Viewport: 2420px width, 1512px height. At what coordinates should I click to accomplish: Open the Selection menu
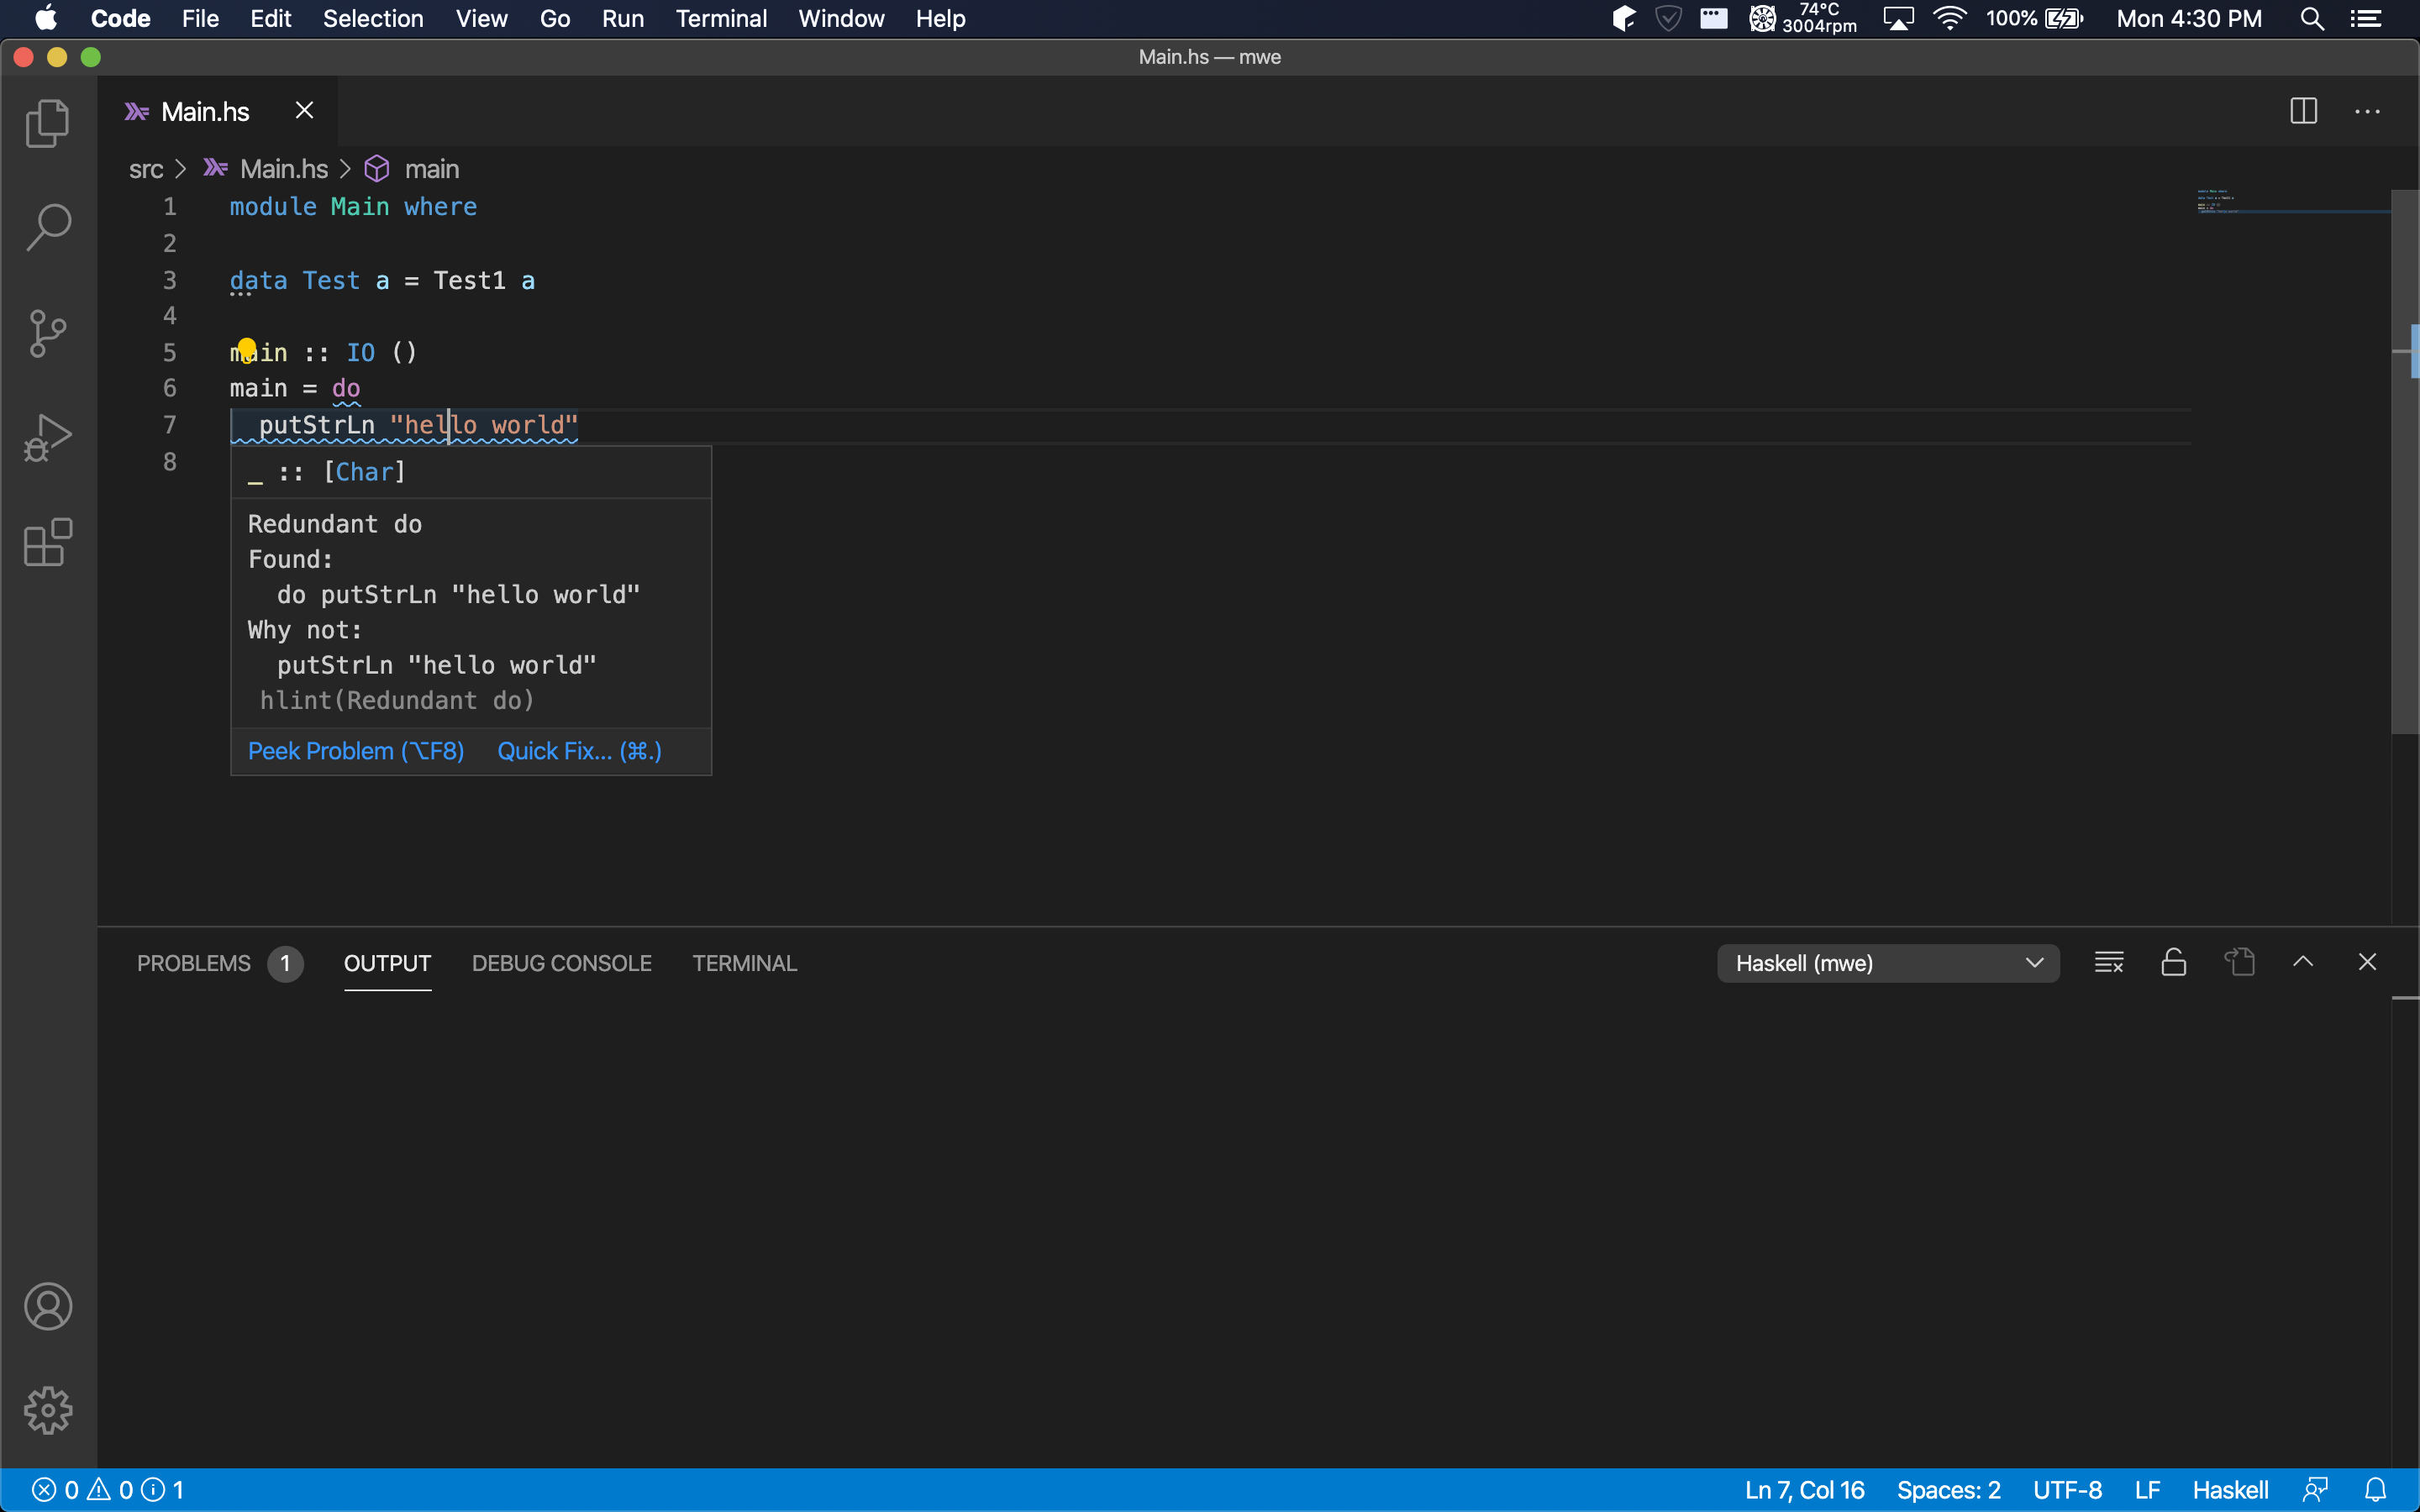pyautogui.click(x=372, y=19)
